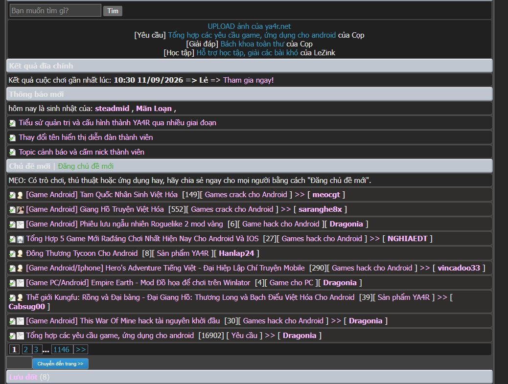Click avatar icon beside Tam Quốc Nhân Sinh topic
This screenshot has width=508, height=384.
20,195
